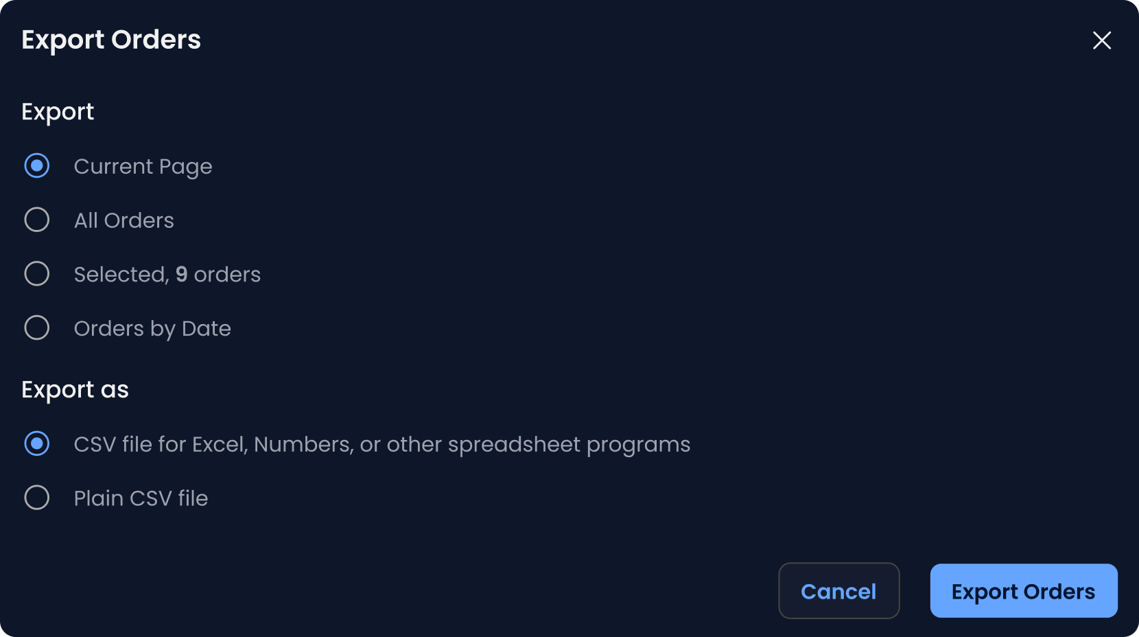Click the 'Export' section heading
Image resolution: width=1139 pixels, height=637 pixels.
click(x=58, y=112)
